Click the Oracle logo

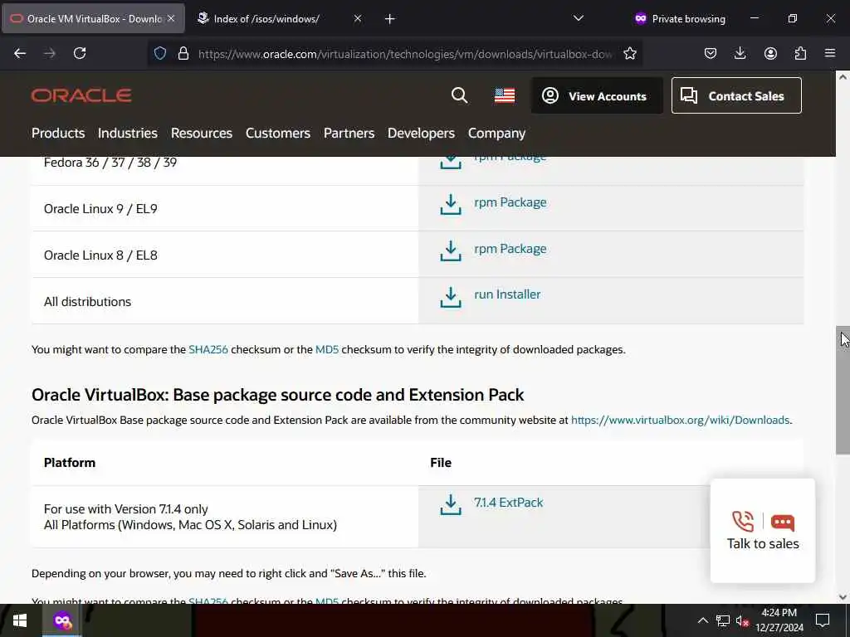coord(81,95)
